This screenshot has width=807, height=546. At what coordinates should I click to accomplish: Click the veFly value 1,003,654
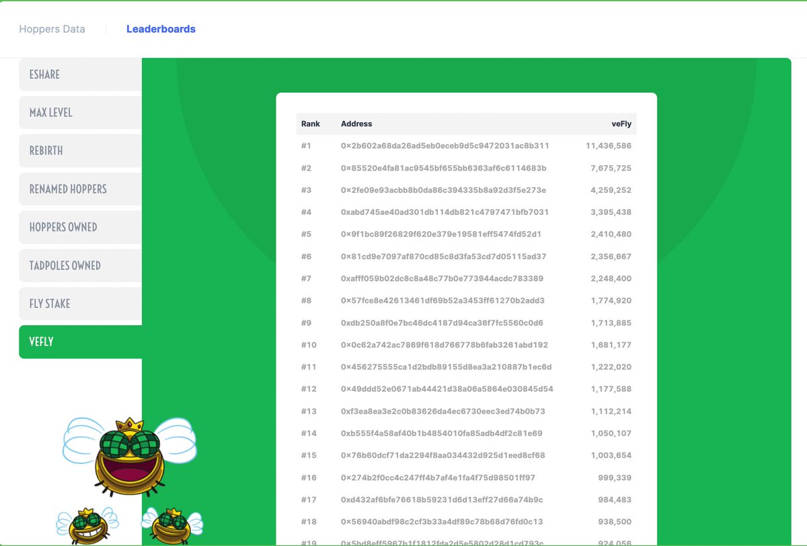coord(611,455)
